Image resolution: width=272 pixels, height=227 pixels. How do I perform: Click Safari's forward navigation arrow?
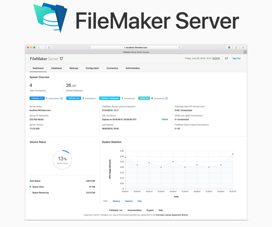tap(43, 47)
